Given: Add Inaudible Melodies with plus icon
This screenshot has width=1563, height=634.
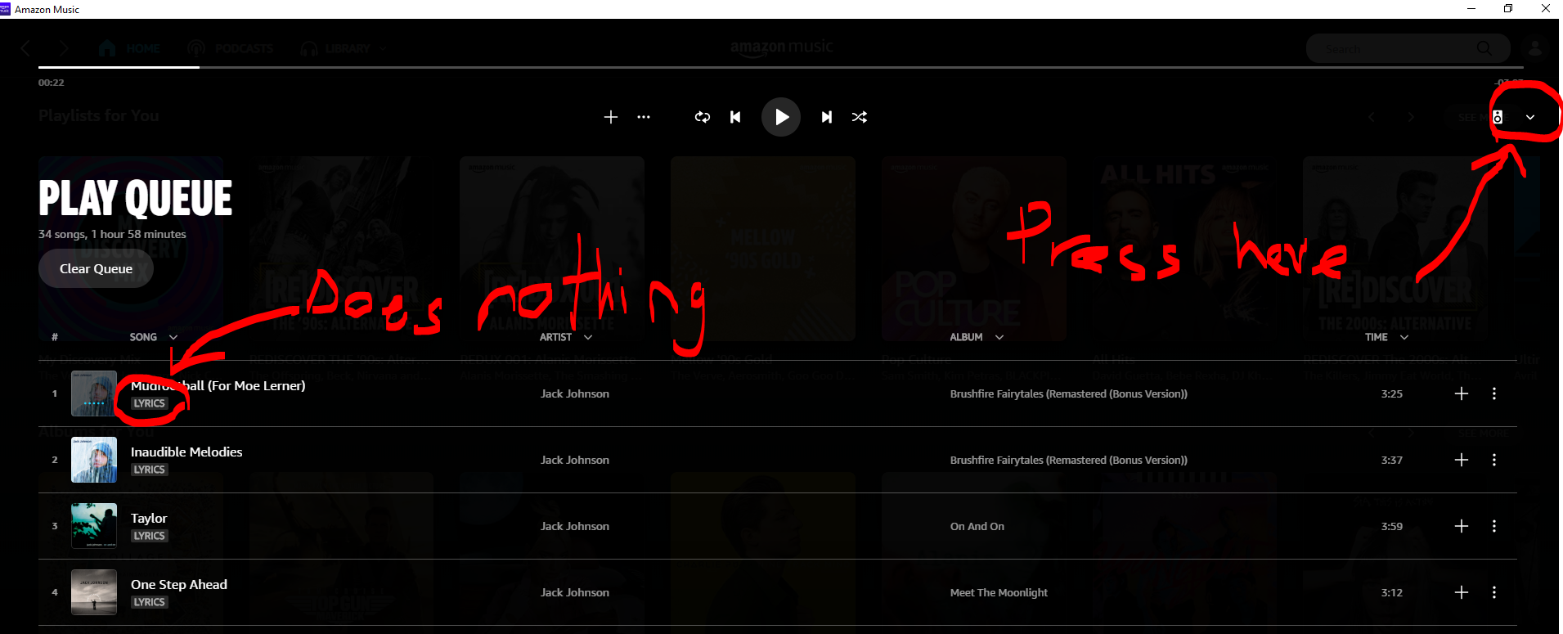Looking at the screenshot, I should 1462,460.
